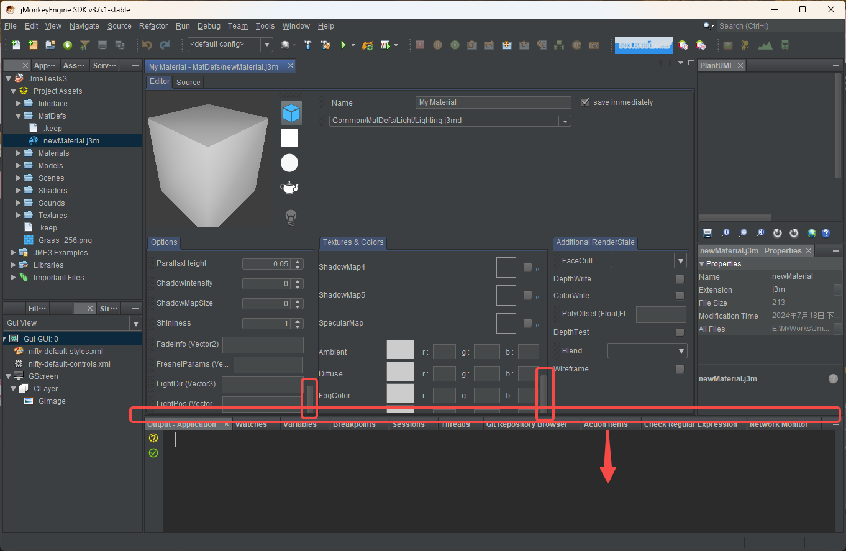Image resolution: width=846 pixels, height=551 pixels.
Task: Switch to the Editor tab
Action: click(160, 81)
